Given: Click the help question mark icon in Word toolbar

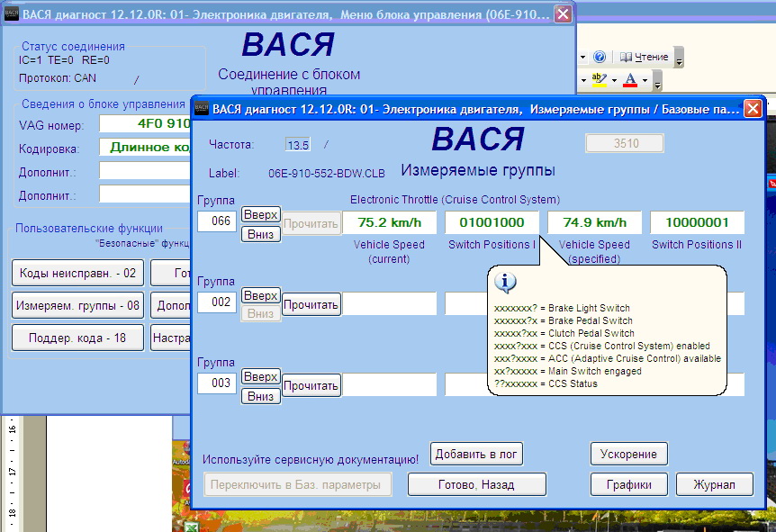Looking at the screenshot, I should [x=600, y=57].
